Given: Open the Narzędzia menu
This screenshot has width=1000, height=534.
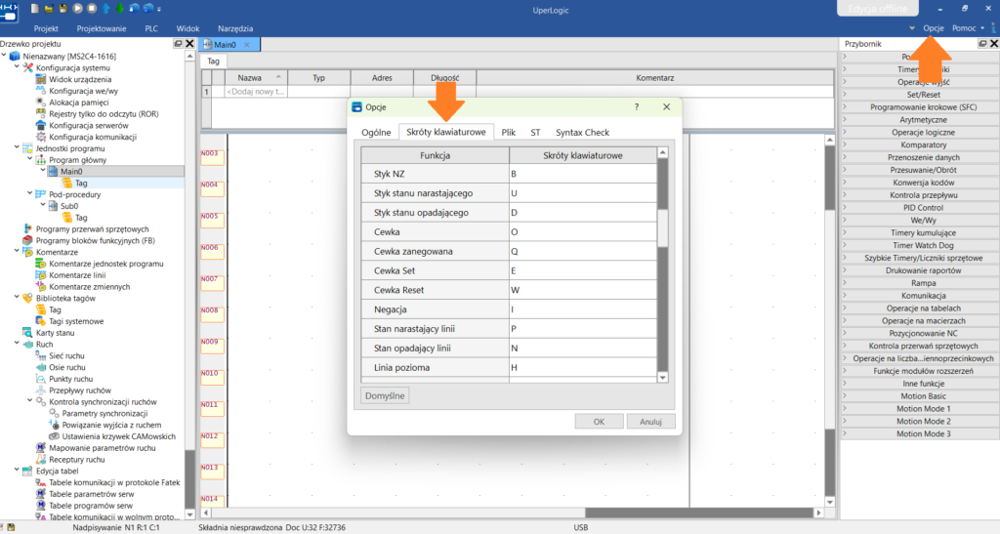Looking at the screenshot, I should pyautogui.click(x=235, y=28).
